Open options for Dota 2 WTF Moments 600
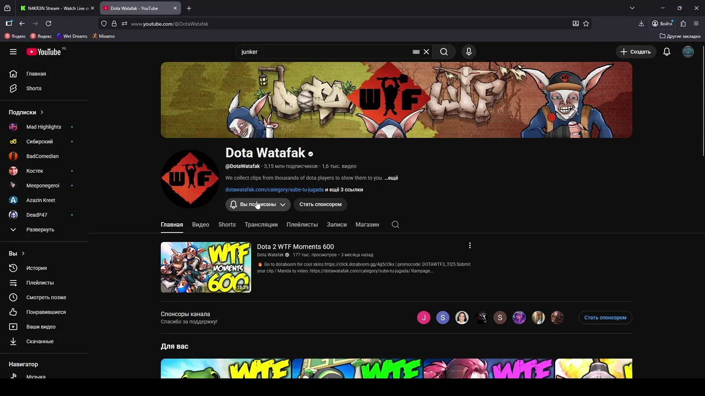Viewport: 705px width, 396px height. click(470, 245)
